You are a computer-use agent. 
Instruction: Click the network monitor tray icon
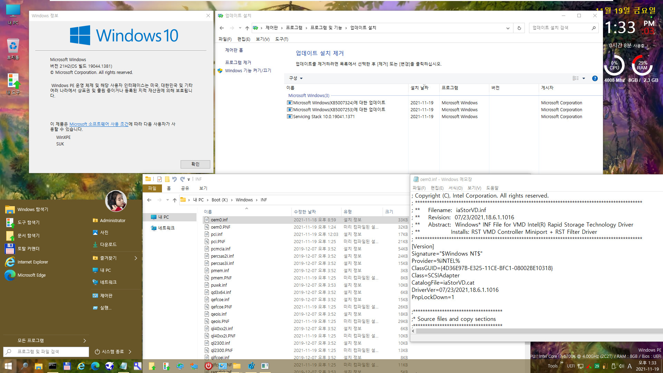tap(580, 366)
